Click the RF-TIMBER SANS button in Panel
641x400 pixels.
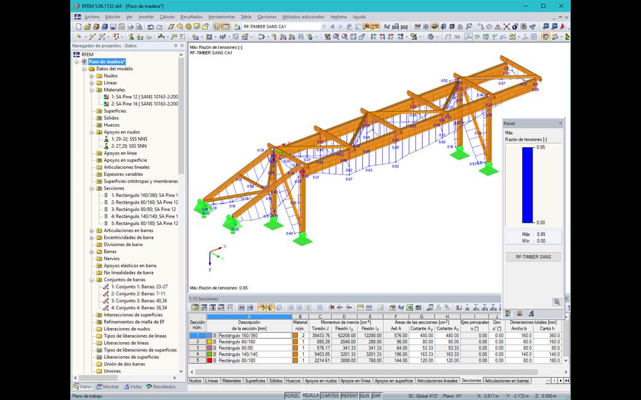click(534, 257)
